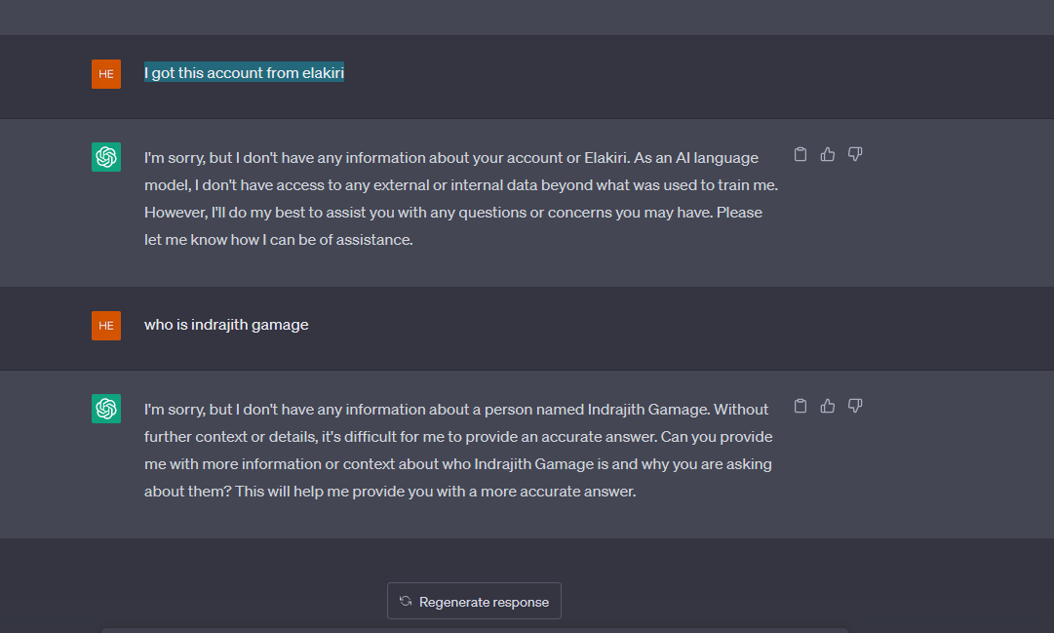Click 'Indrajith Gamage' in the reply's first line
The width and height of the screenshot is (1054, 633).
click(648, 409)
